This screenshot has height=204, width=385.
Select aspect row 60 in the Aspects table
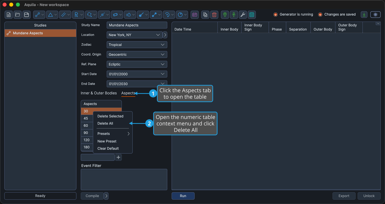pyautogui.click(x=87, y=126)
